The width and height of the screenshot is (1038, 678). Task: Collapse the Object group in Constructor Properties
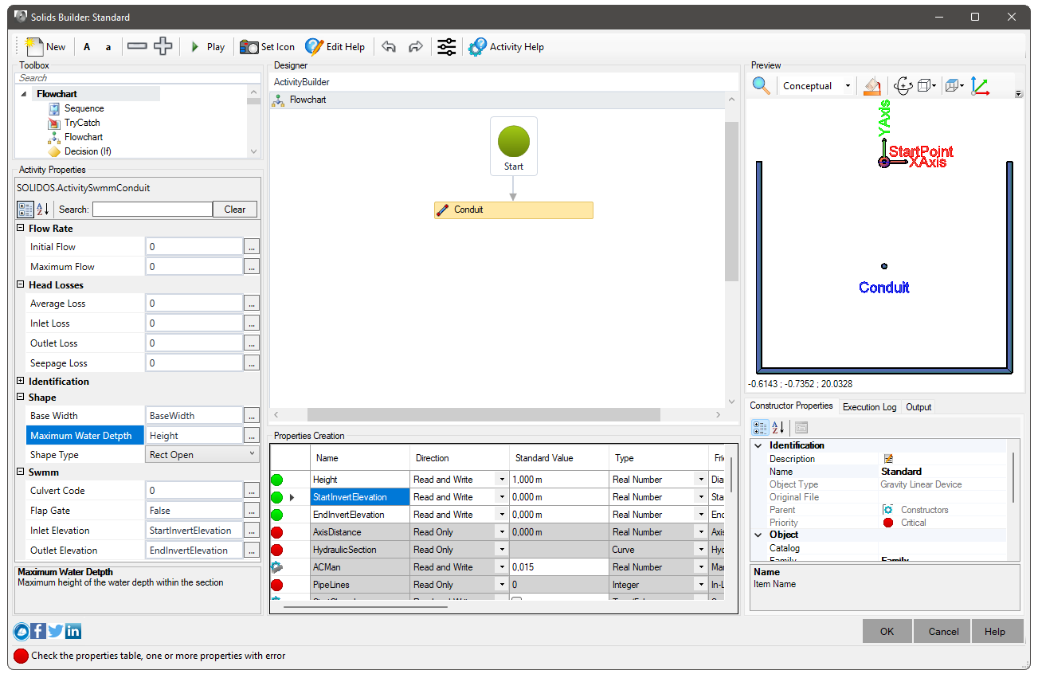(757, 535)
